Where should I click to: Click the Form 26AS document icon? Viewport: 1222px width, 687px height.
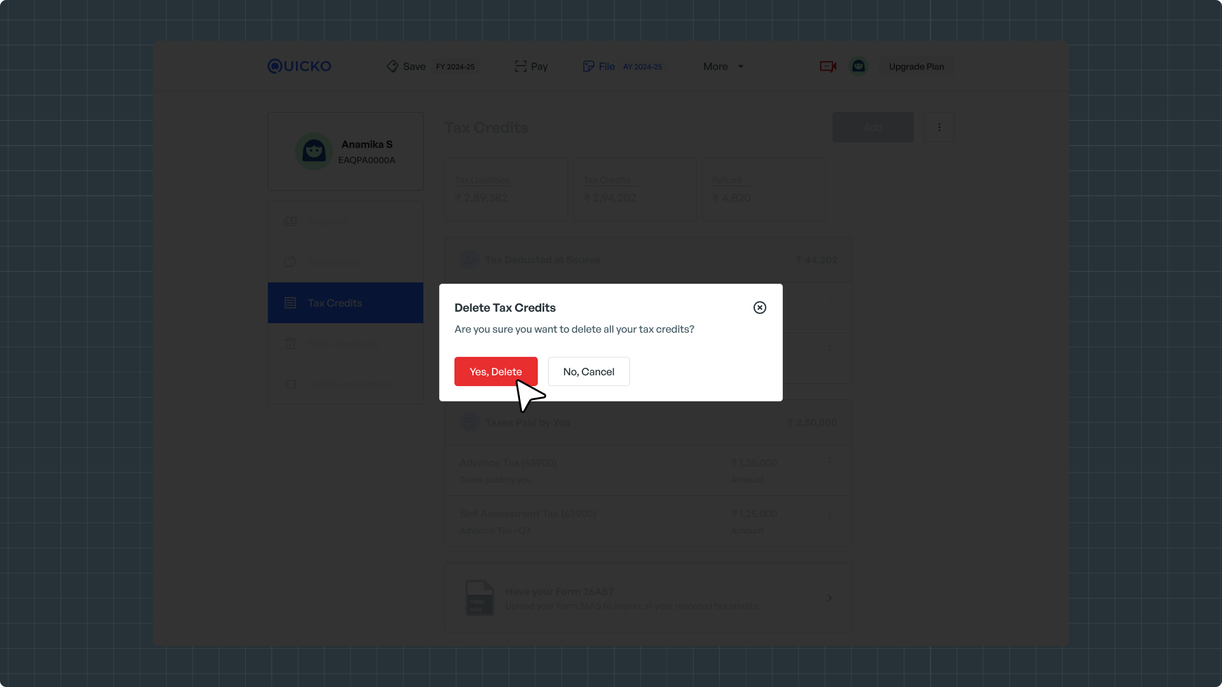(480, 598)
